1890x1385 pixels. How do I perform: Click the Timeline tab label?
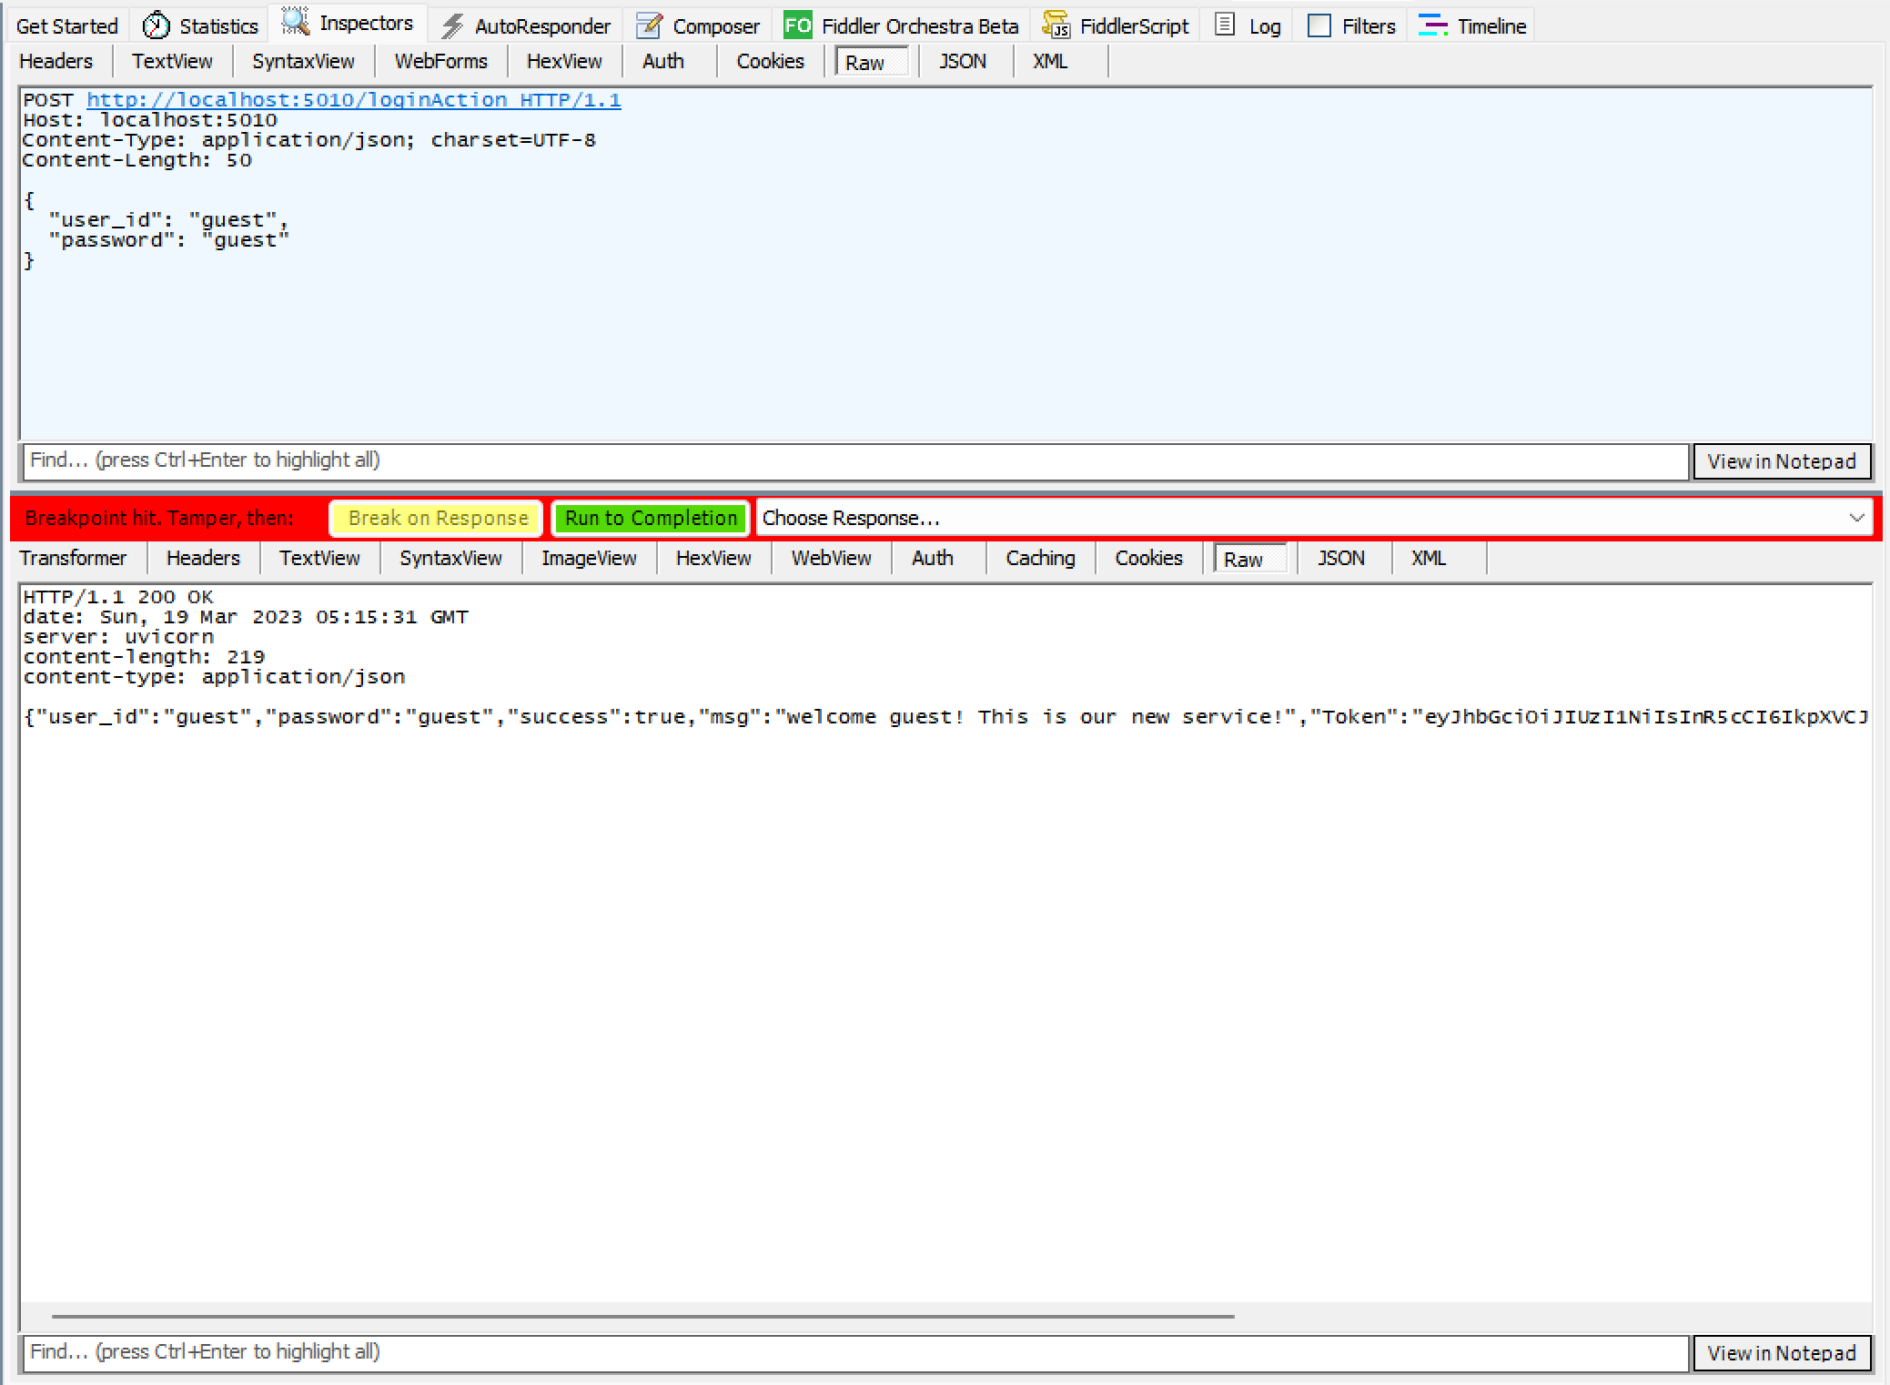[1492, 26]
